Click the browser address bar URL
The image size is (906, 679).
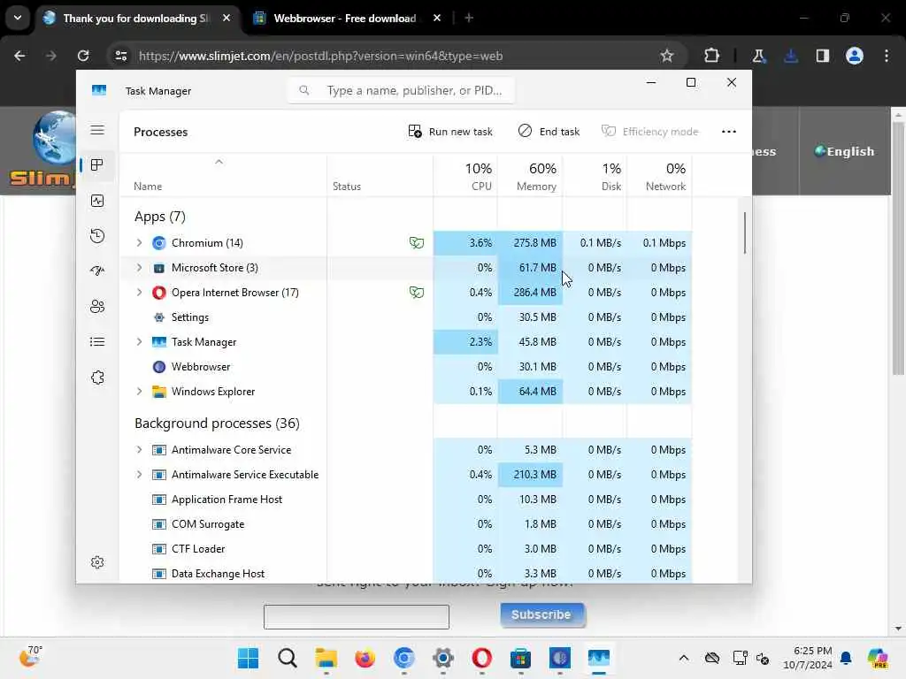pos(320,56)
